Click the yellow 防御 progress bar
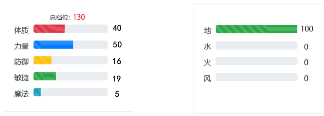This screenshot has height=116, width=324. coord(71,60)
